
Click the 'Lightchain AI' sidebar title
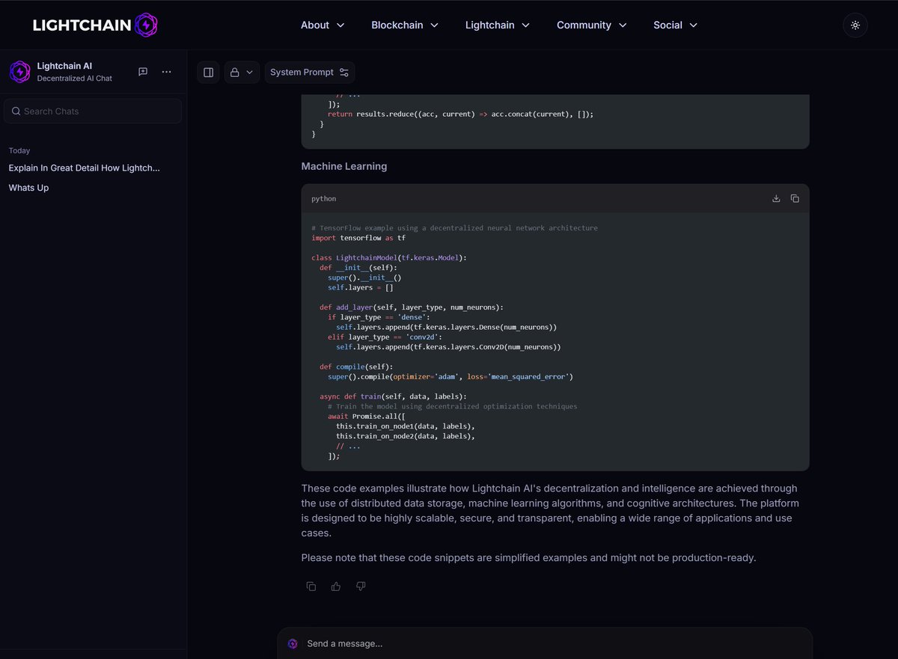[65, 66]
